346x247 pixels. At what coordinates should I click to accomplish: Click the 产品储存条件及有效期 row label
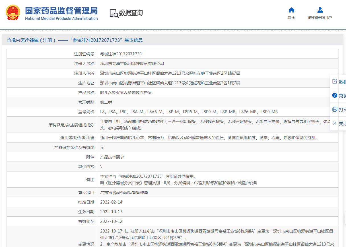coord(74,147)
